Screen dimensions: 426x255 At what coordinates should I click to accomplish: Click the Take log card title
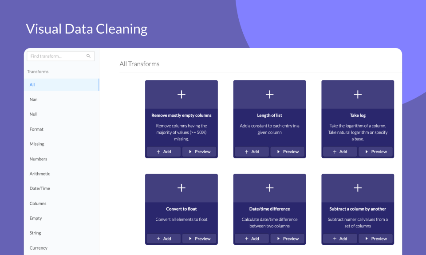coord(358,115)
